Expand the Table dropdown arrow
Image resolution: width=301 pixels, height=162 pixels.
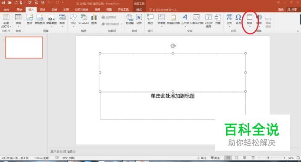(18, 26)
